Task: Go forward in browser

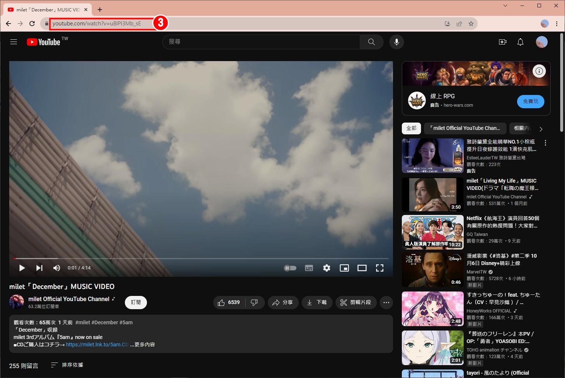Action: click(20, 24)
